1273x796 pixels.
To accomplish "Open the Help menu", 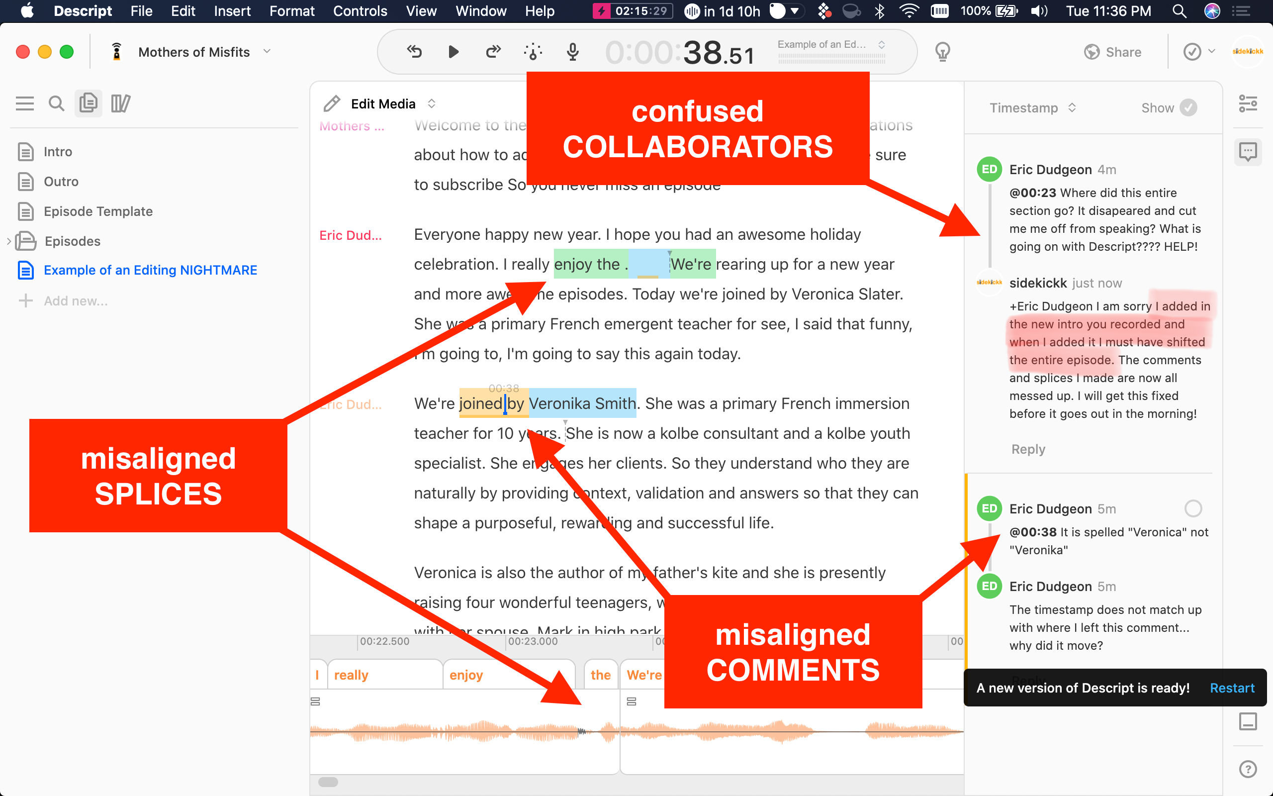I will pyautogui.click(x=540, y=11).
